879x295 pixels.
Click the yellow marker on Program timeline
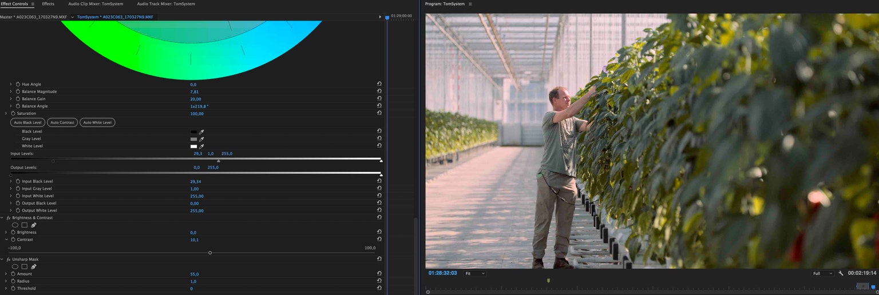548,280
